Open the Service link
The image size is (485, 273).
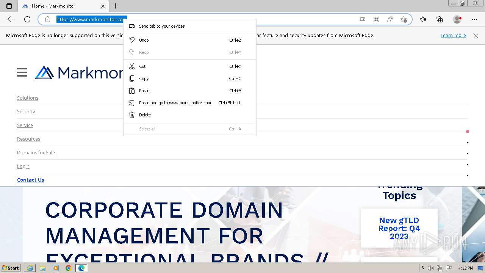[x=25, y=125]
